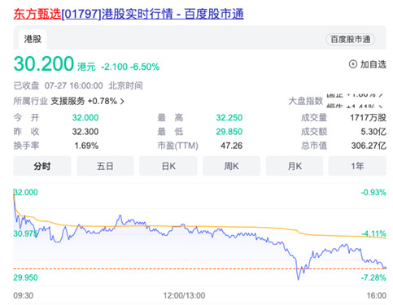Click the 16:00 end marker on time axis
Viewport: 393px width, 305px height.
pos(377,295)
